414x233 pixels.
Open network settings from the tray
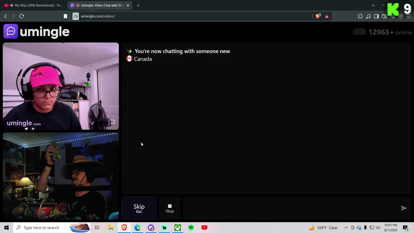pyautogui.click(x=372, y=227)
